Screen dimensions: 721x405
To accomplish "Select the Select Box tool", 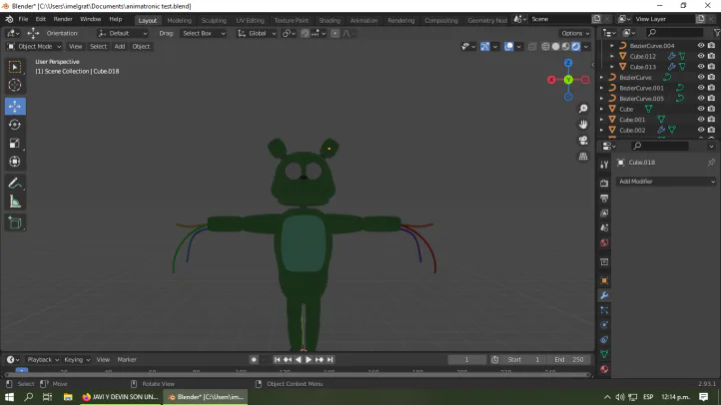I will pyautogui.click(x=15, y=67).
